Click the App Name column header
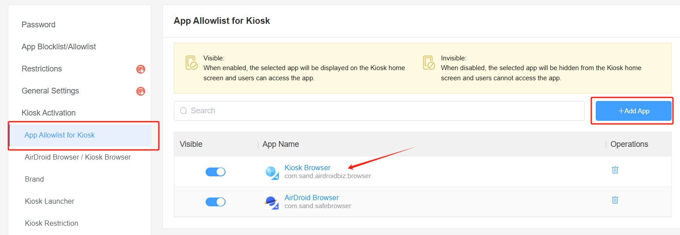The image size is (680, 235). (281, 144)
